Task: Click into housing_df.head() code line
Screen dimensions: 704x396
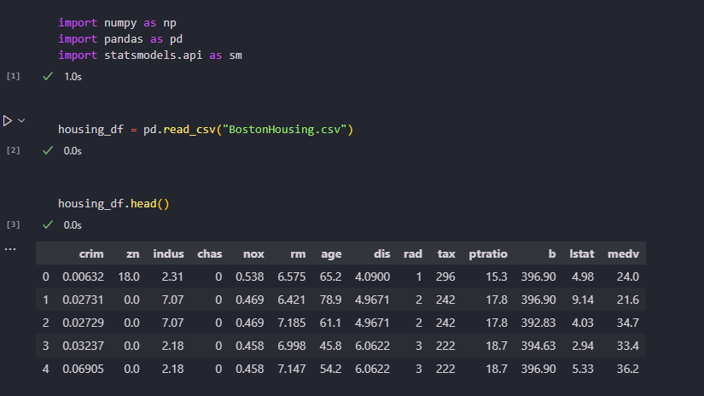Action: coord(113,204)
